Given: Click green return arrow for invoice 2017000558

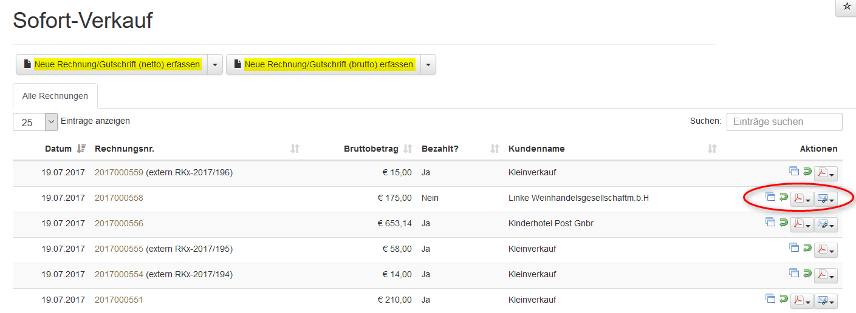Looking at the screenshot, I should pyautogui.click(x=784, y=197).
